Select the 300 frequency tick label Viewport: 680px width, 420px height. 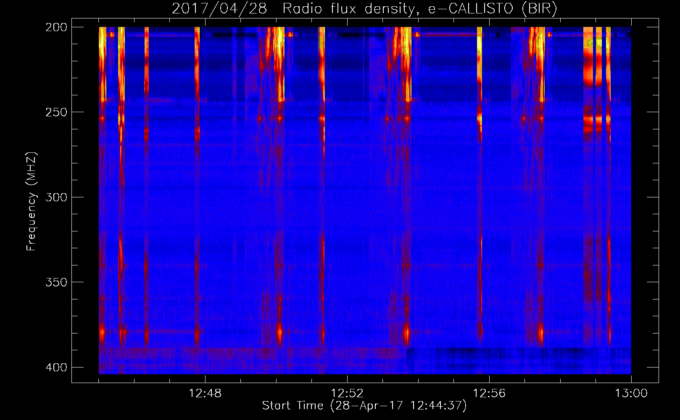[x=56, y=197]
